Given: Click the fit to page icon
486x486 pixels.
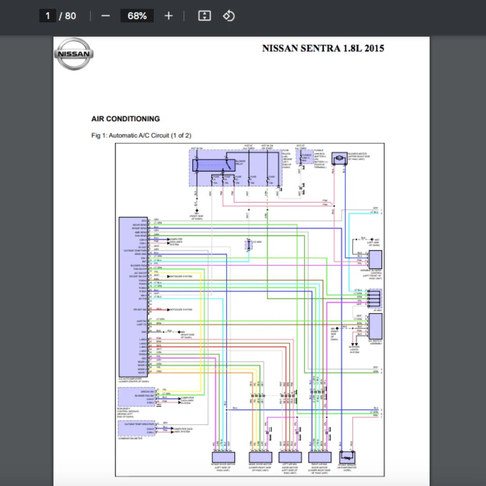Looking at the screenshot, I should (205, 16).
